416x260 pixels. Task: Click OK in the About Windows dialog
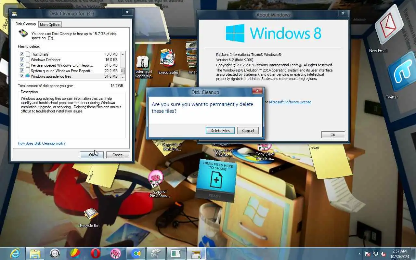pyautogui.click(x=333, y=135)
